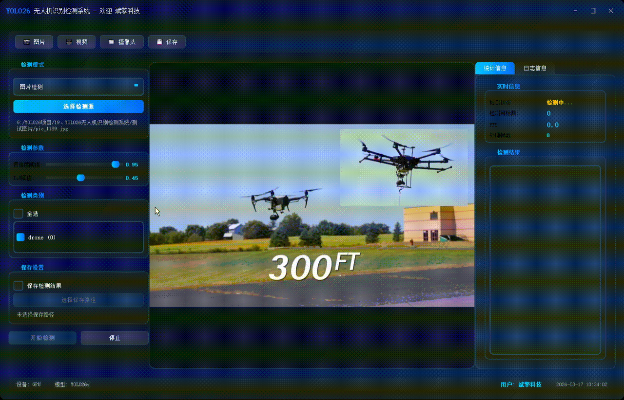
Task: Click the IoU value 0.45
Action: tap(132, 178)
